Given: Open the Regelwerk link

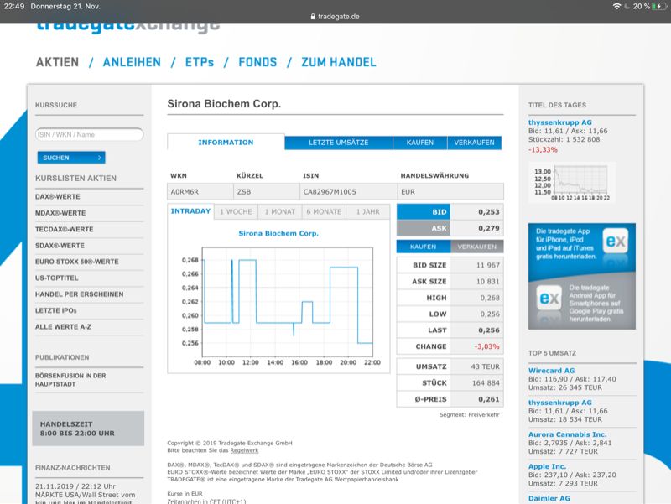Looking at the screenshot, I should [x=244, y=450].
